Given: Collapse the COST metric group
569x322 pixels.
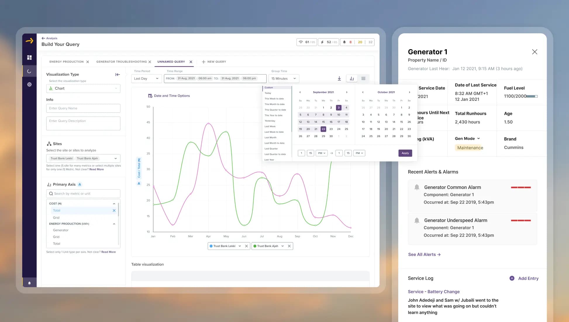Looking at the screenshot, I should click(114, 204).
